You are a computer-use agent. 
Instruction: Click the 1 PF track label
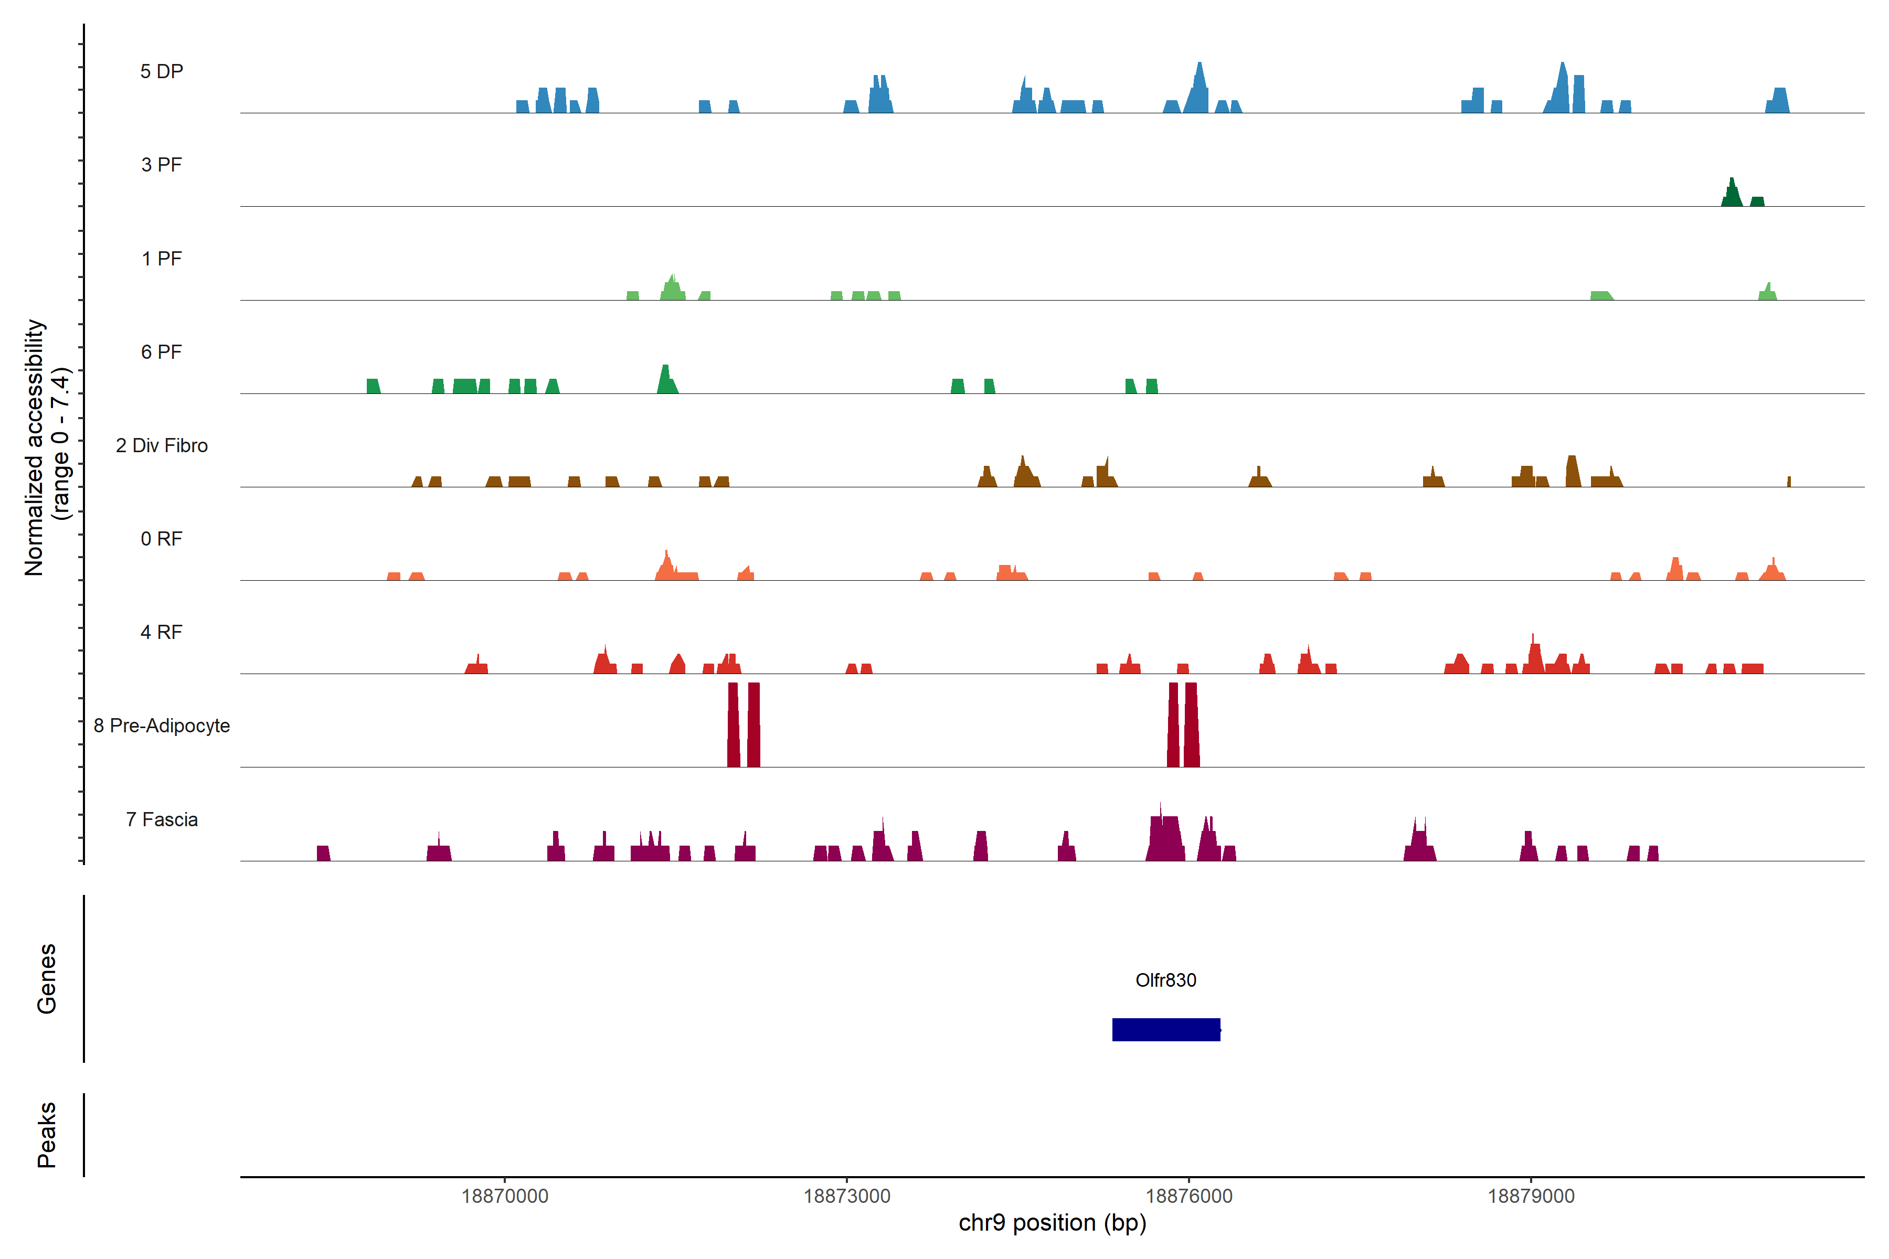[x=162, y=259]
